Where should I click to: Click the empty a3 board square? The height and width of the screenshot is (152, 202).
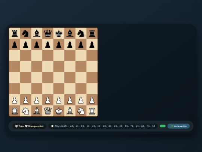pyautogui.click(x=15, y=89)
